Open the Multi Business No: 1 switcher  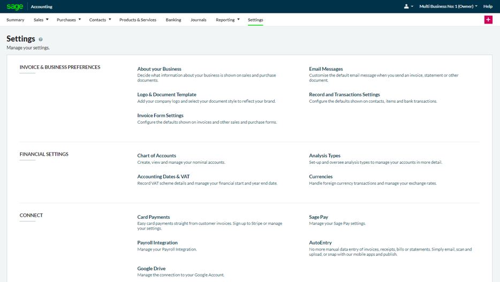pos(448,6)
